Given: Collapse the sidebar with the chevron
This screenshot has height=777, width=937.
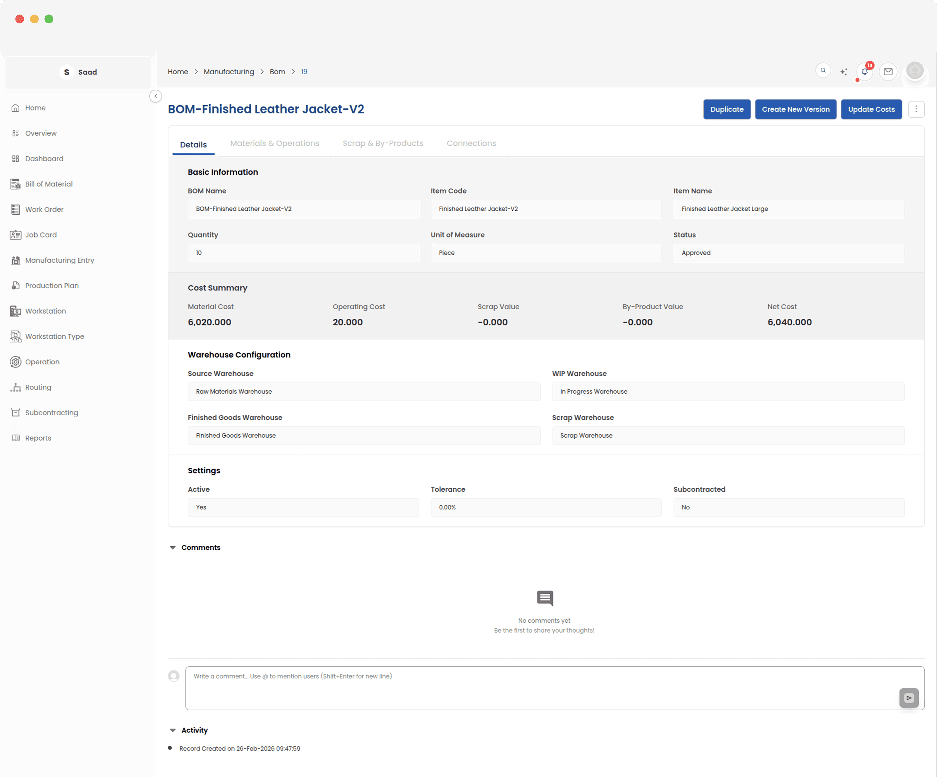Looking at the screenshot, I should click(155, 96).
